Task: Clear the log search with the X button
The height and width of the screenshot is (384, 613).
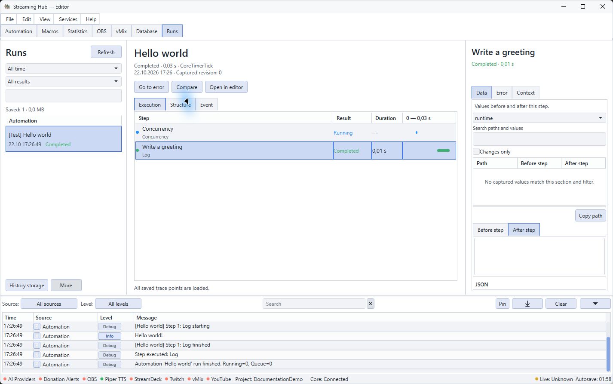Action: [x=371, y=304]
